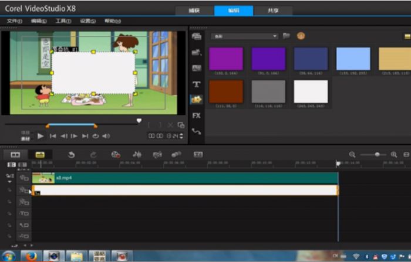Screen dimensions: 411x262
Task: Select the x8.mp4 clip on video track
Action: [x=176, y=178]
